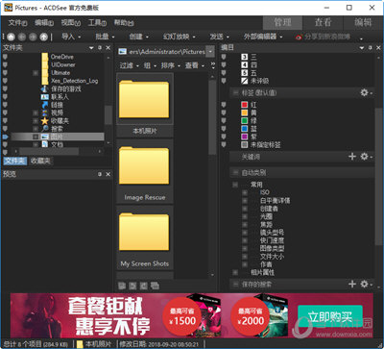384x349 pixels.
Task: Open the 文件 menu
Action: click(x=17, y=23)
